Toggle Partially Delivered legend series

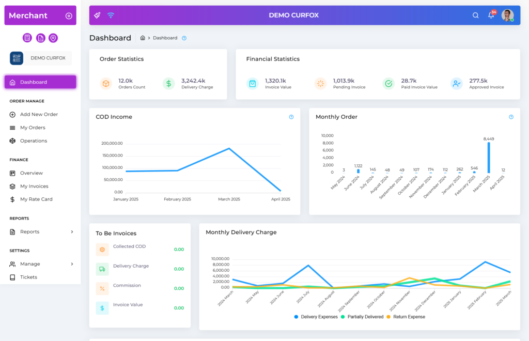[x=362, y=317]
